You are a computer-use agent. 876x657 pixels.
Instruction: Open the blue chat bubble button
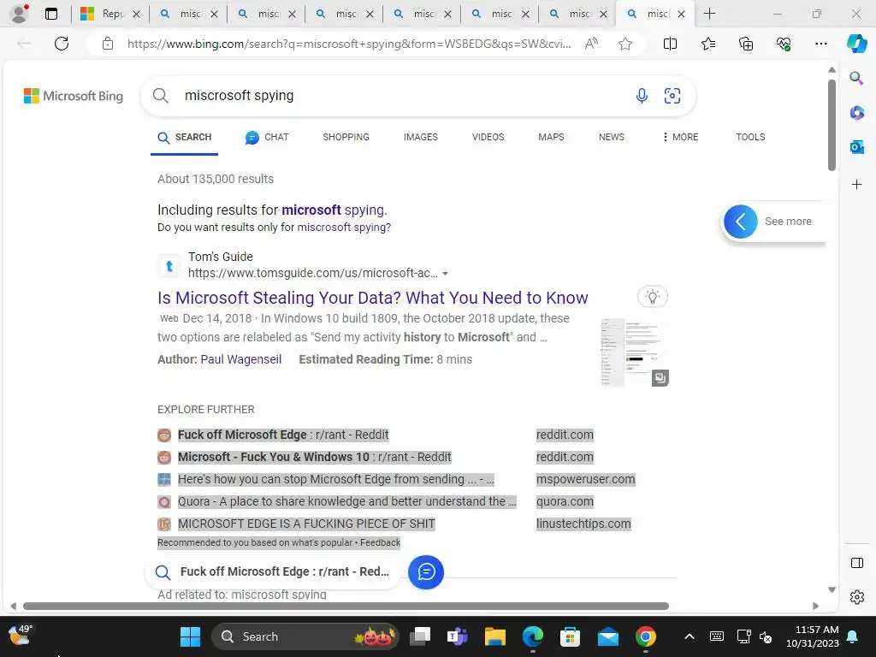pos(426,572)
